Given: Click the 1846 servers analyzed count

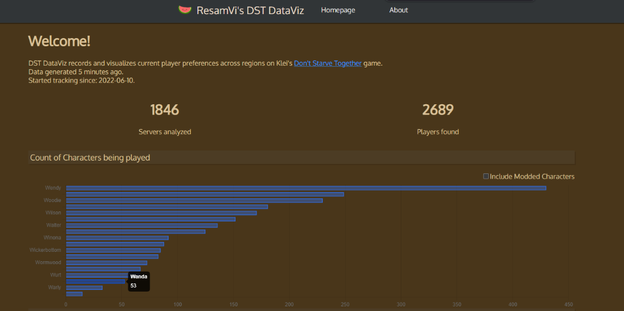Looking at the screenshot, I should tap(165, 110).
